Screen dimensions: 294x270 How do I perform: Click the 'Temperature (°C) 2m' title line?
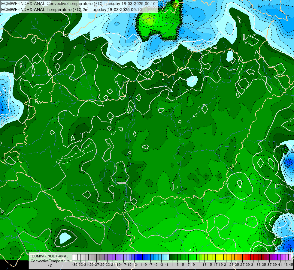coord(71,10)
